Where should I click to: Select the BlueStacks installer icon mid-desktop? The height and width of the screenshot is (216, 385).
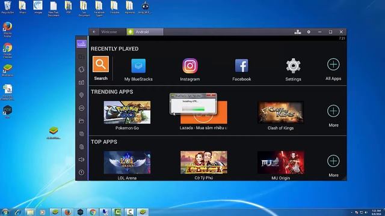(x=54, y=133)
